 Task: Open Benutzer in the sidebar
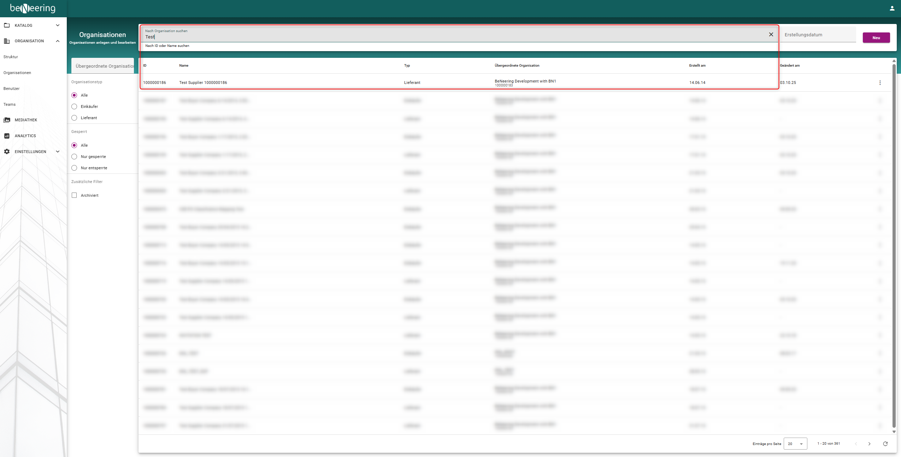pyautogui.click(x=11, y=89)
